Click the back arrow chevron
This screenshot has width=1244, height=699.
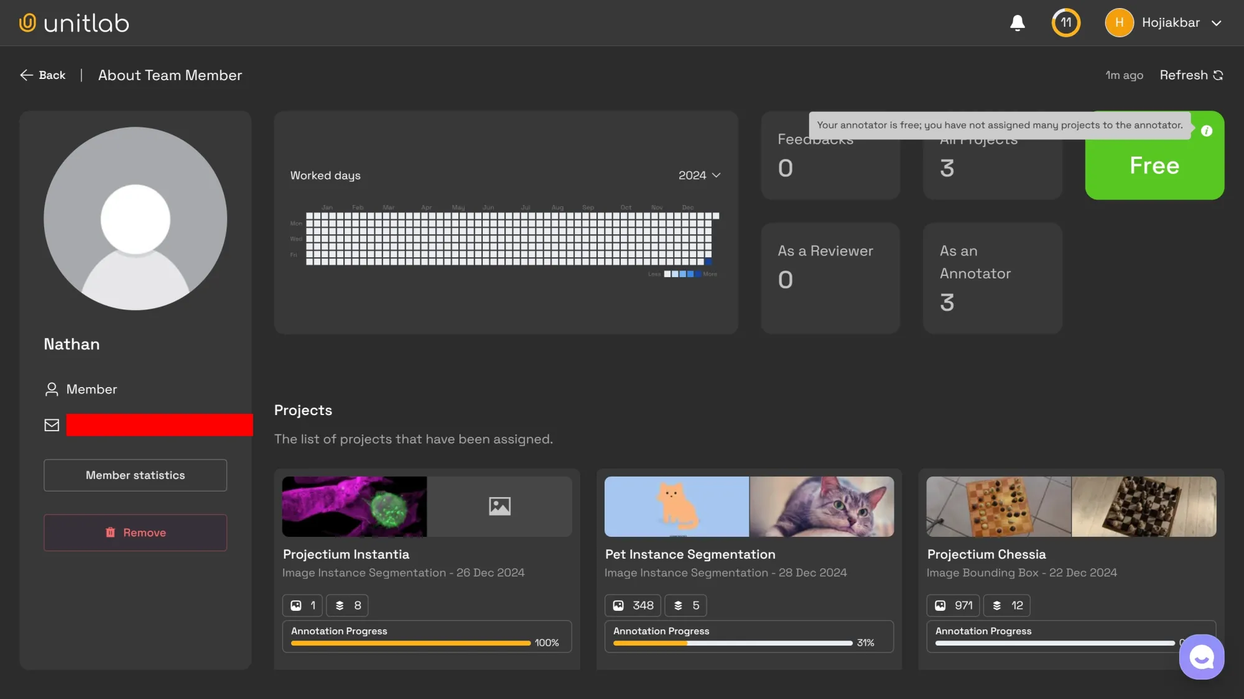26,75
